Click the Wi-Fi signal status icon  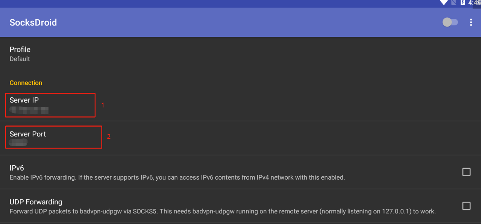[x=444, y=3]
